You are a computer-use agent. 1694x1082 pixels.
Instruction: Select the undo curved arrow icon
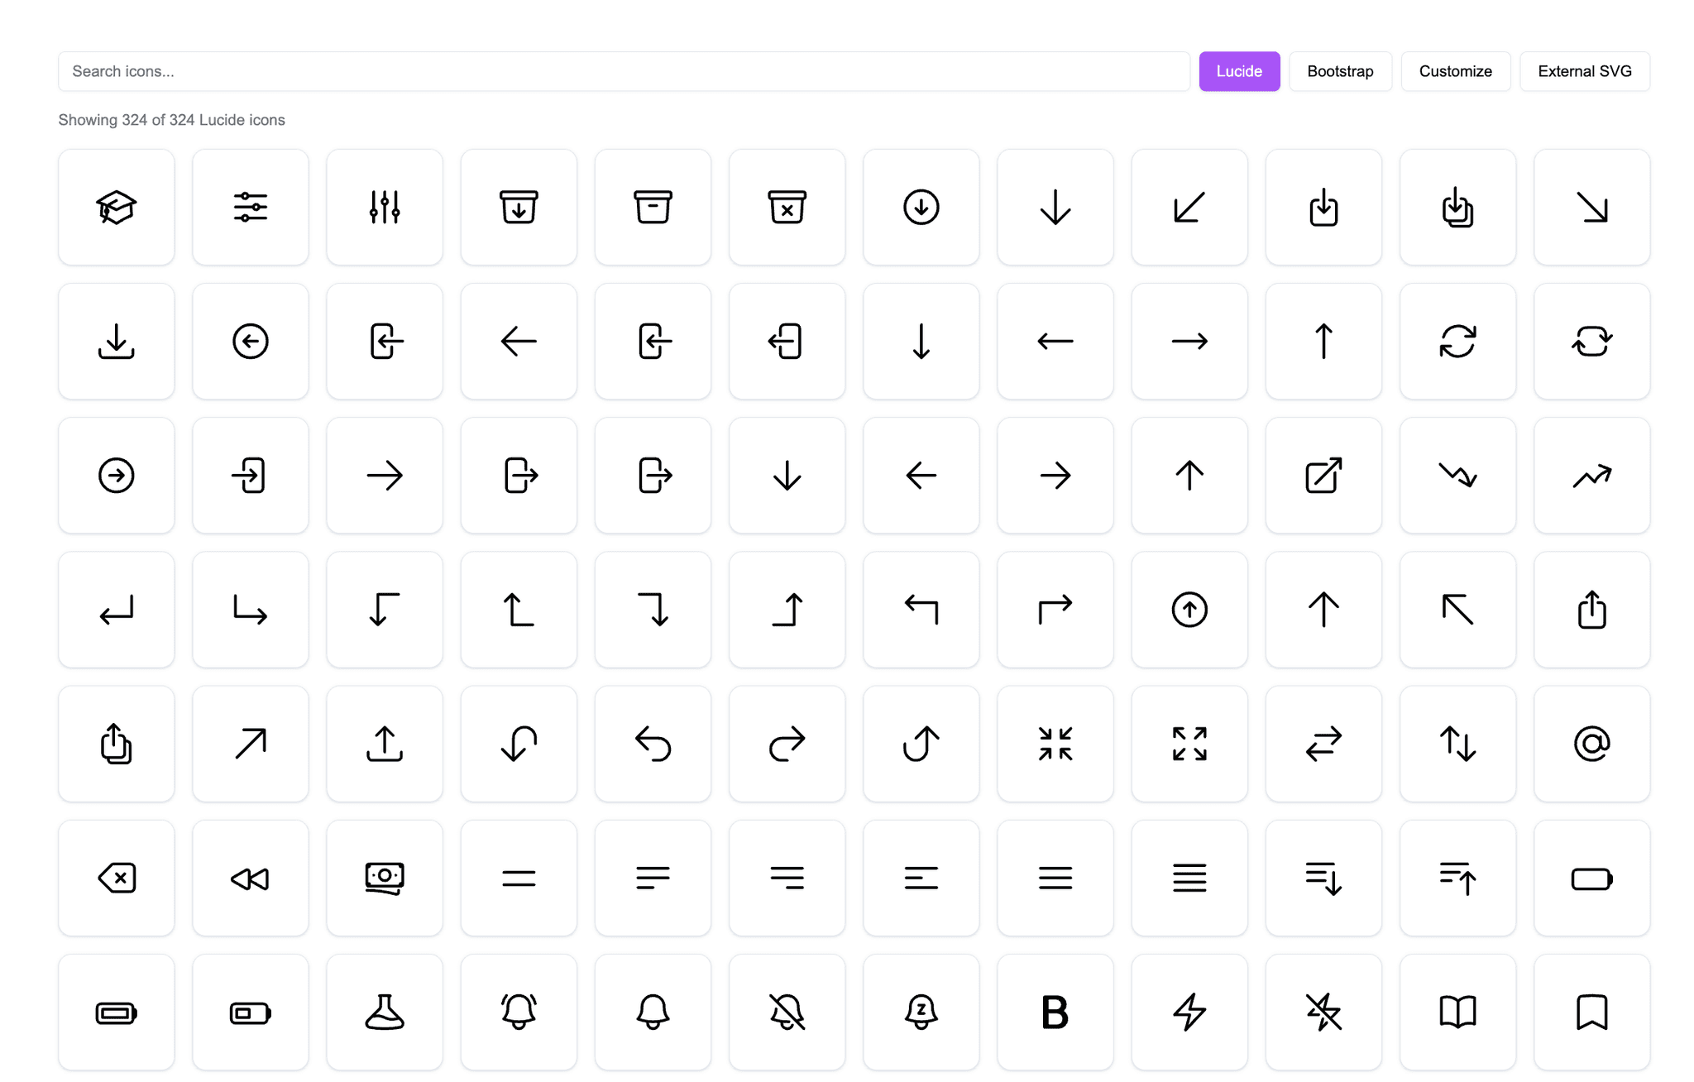click(653, 744)
